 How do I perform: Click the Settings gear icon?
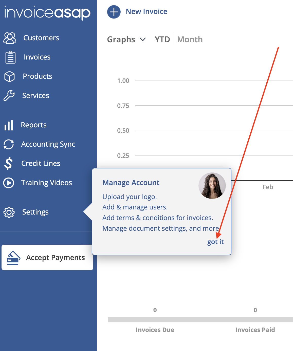click(x=9, y=212)
